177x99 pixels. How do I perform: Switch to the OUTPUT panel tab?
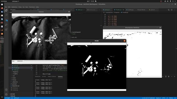point(44,76)
